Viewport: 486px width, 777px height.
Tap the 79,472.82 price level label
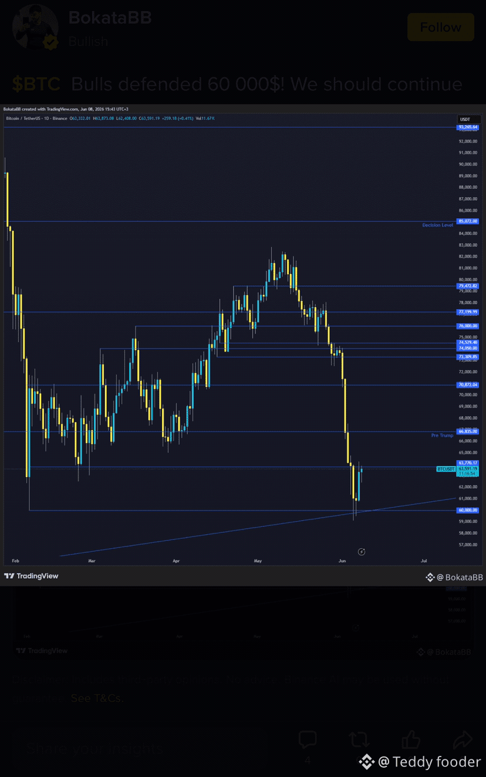[x=468, y=286]
